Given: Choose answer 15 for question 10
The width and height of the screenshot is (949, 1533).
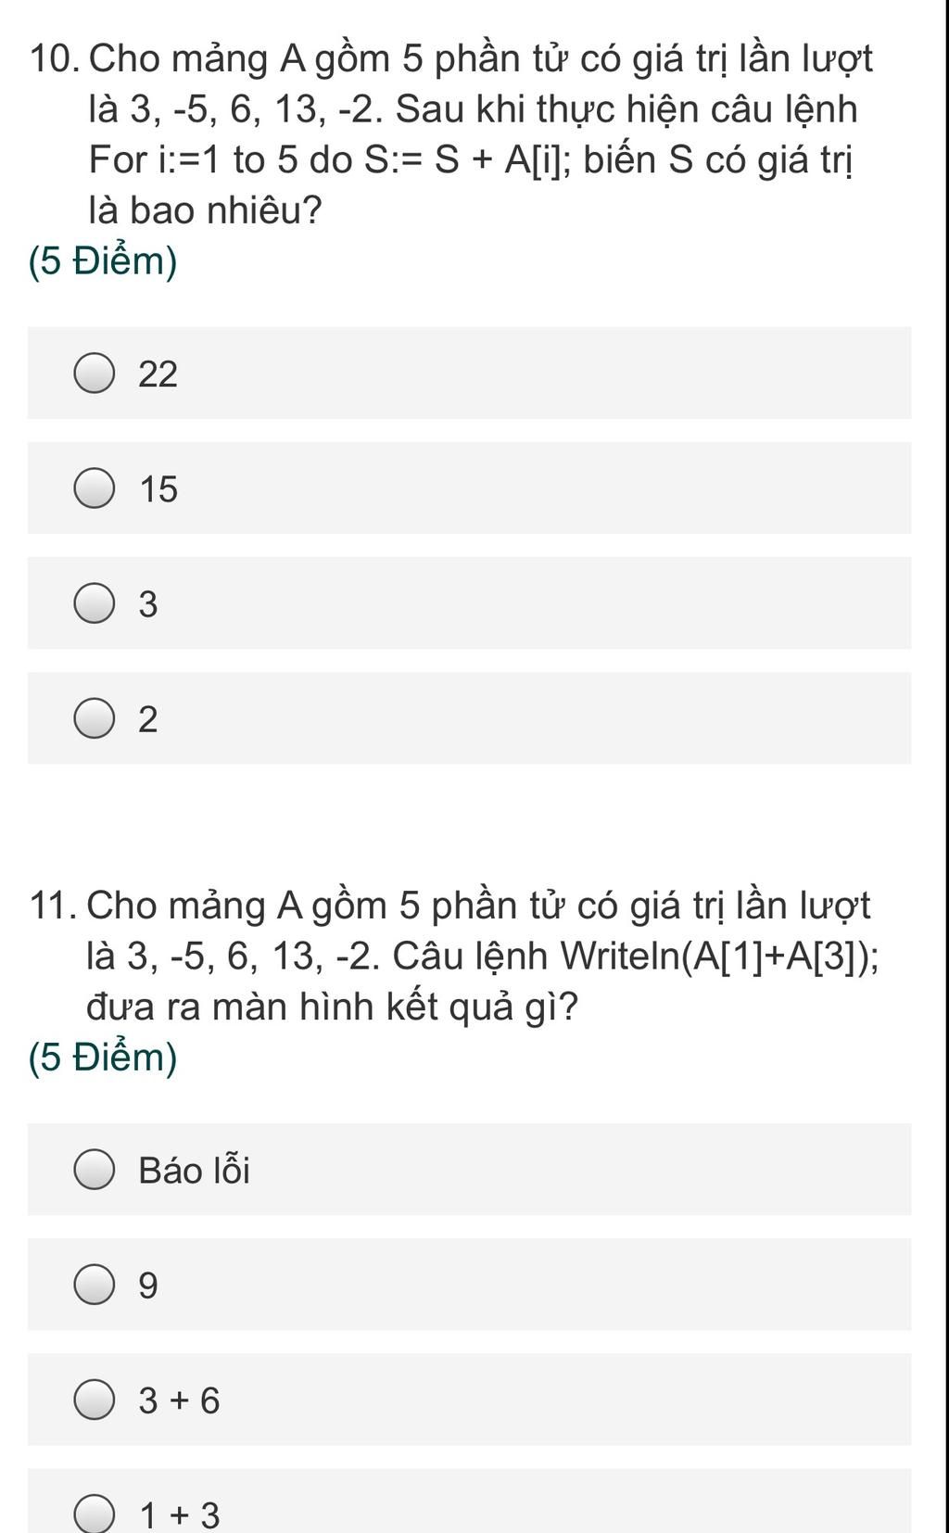Looking at the screenshot, I should pyautogui.click(x=95, y=488).
